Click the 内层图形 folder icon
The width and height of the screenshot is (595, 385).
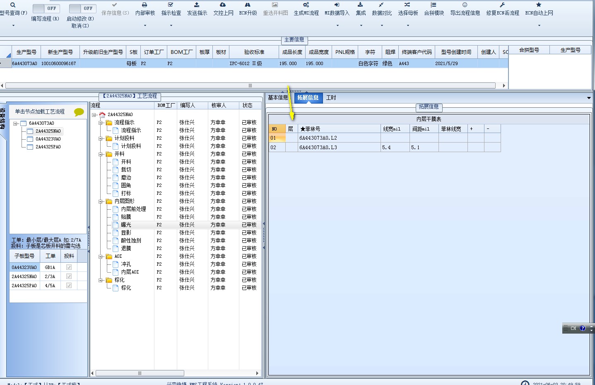point(109,201)
